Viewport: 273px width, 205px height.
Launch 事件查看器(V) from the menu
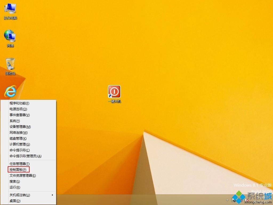click(x=20, y=115)
